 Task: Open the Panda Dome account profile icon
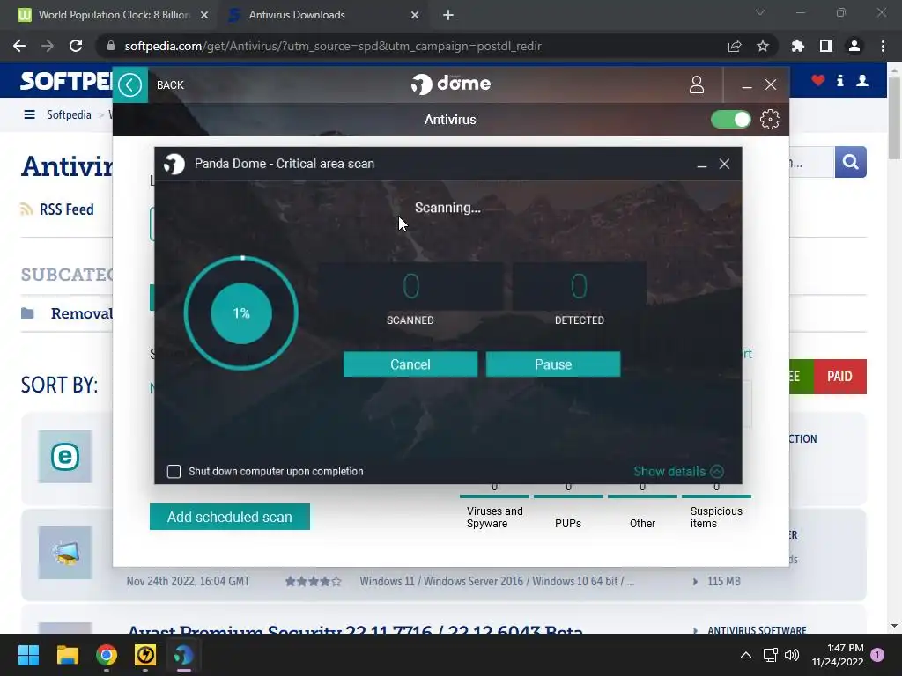pos(697,84)
